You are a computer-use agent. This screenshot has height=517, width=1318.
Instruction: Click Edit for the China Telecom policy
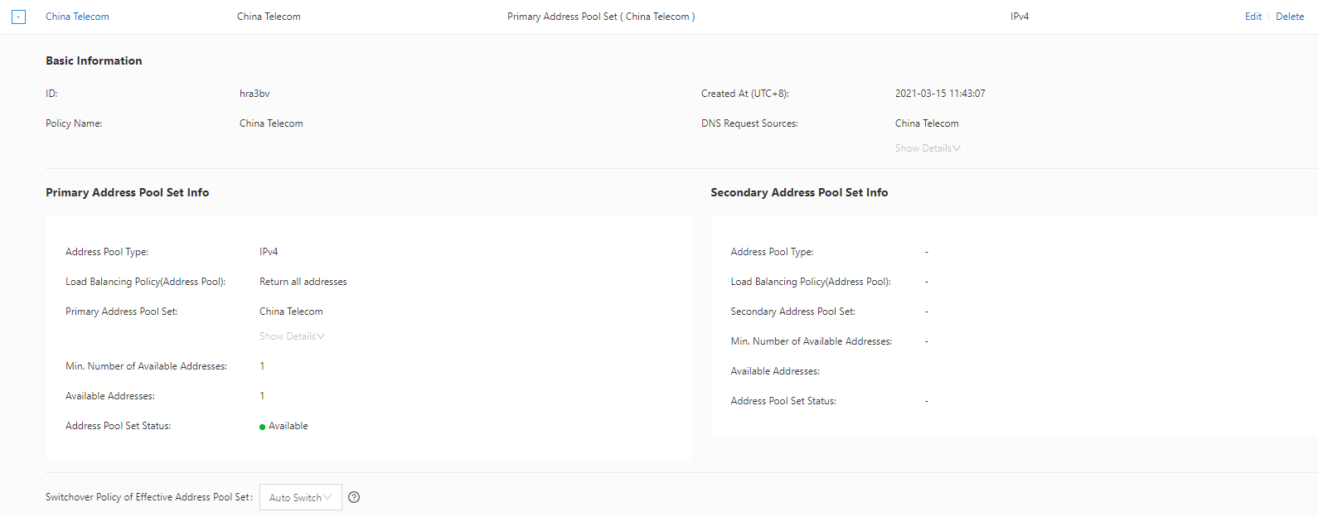click(x=1253, y=17)
